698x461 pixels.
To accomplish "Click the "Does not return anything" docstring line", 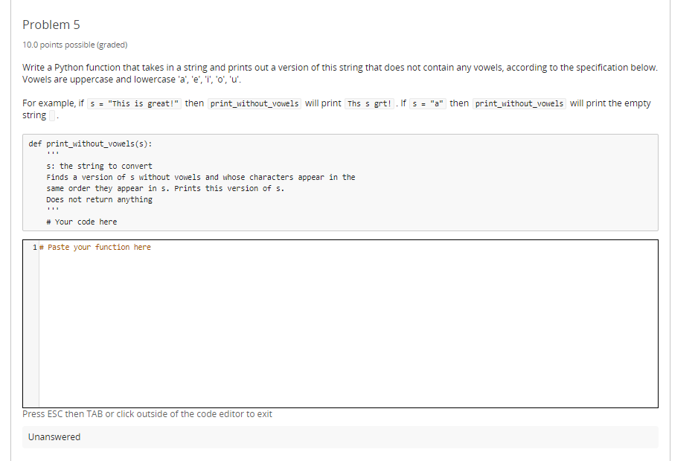I will coord(99,199).
